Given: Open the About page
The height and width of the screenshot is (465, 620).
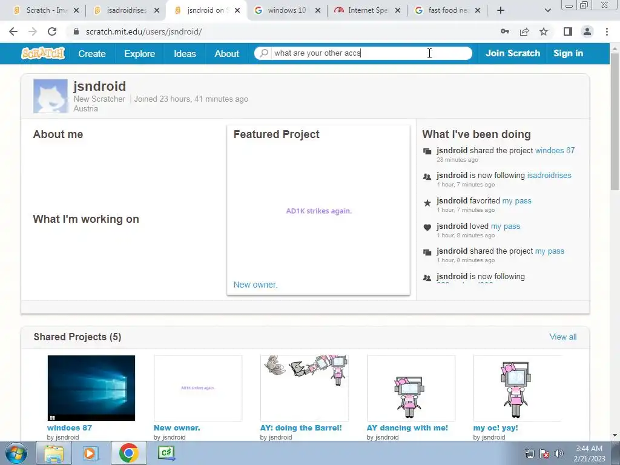Looking at the screenshot, I should coord(226,53).
